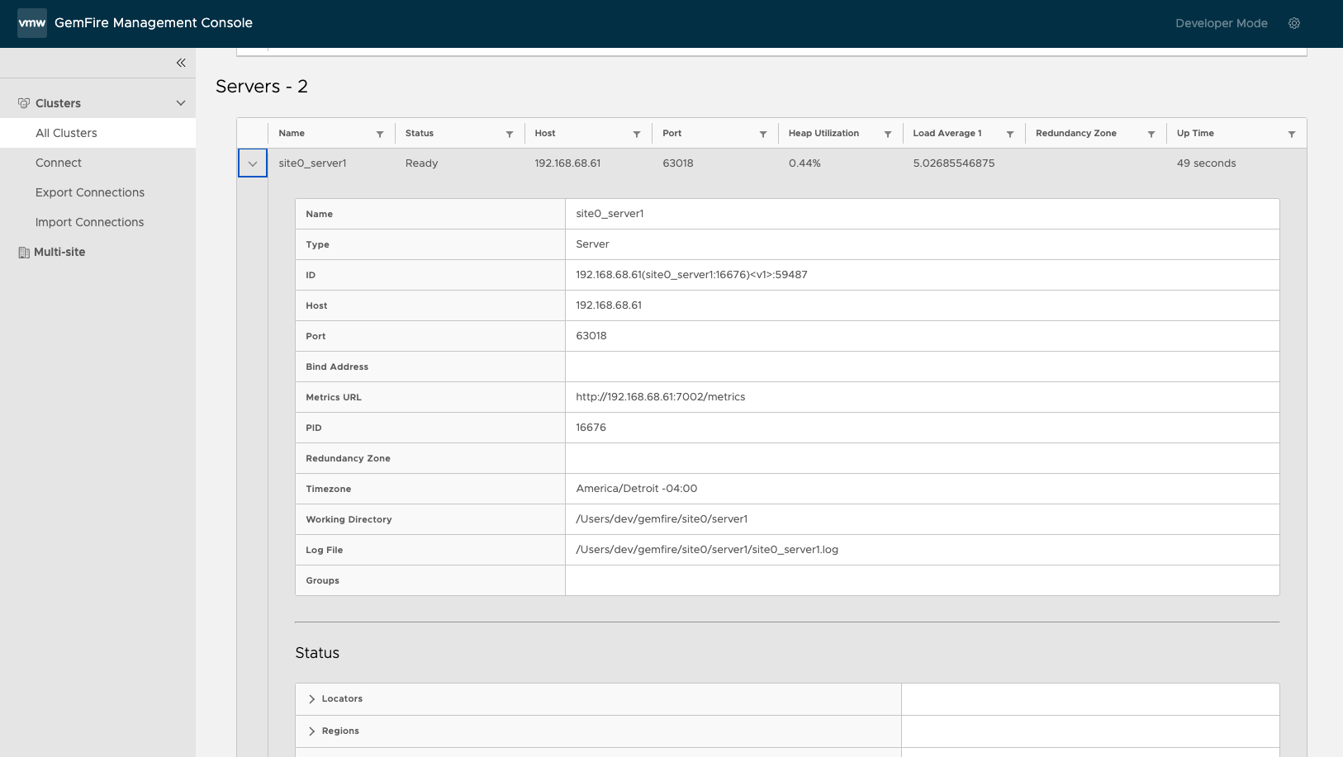
Task: Sort by Up Time header
Action: point(1195,133)
